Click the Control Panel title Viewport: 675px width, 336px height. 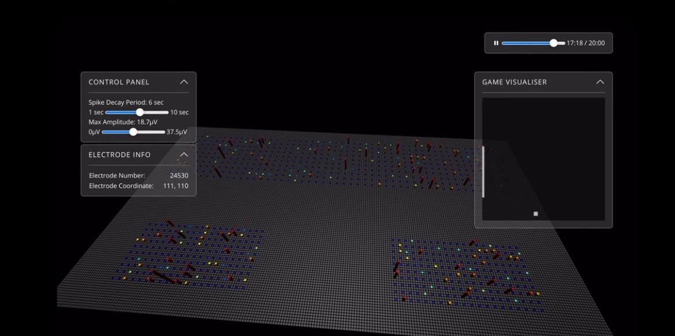tap(119, 82)
